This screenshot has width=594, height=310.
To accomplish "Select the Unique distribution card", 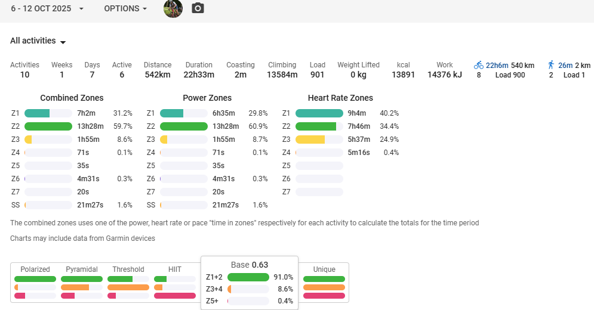I will (324, 283).
